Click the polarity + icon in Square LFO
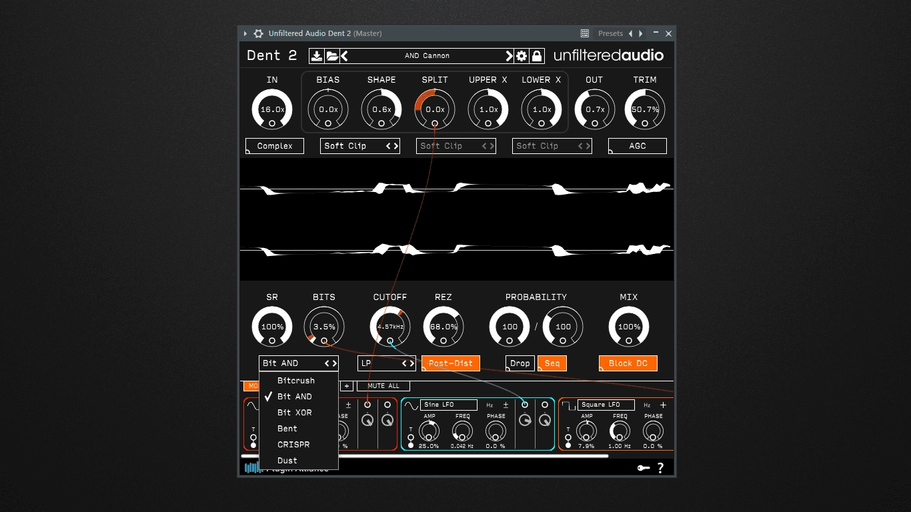The width and height of the screenshot is (911, 512). (663, 405)
